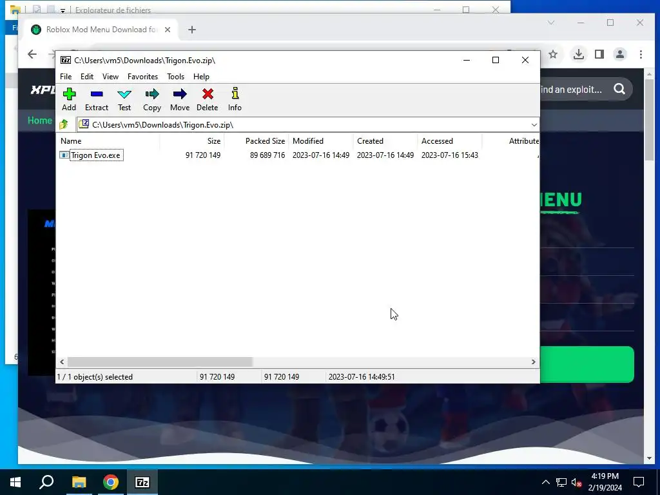Open the Chrome profile icon
This screenshot has width=660, height=495.
[x=619, y=54]
